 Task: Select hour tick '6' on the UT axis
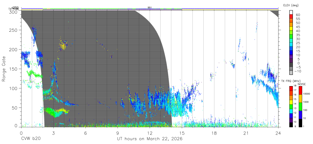[x=85, y=133]
